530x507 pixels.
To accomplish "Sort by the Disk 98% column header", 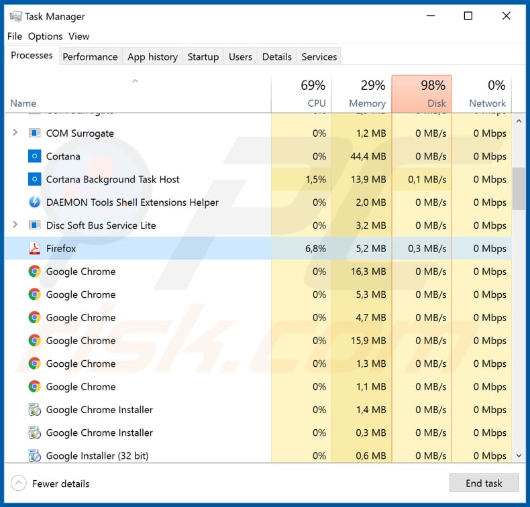I will pos(421,94).
